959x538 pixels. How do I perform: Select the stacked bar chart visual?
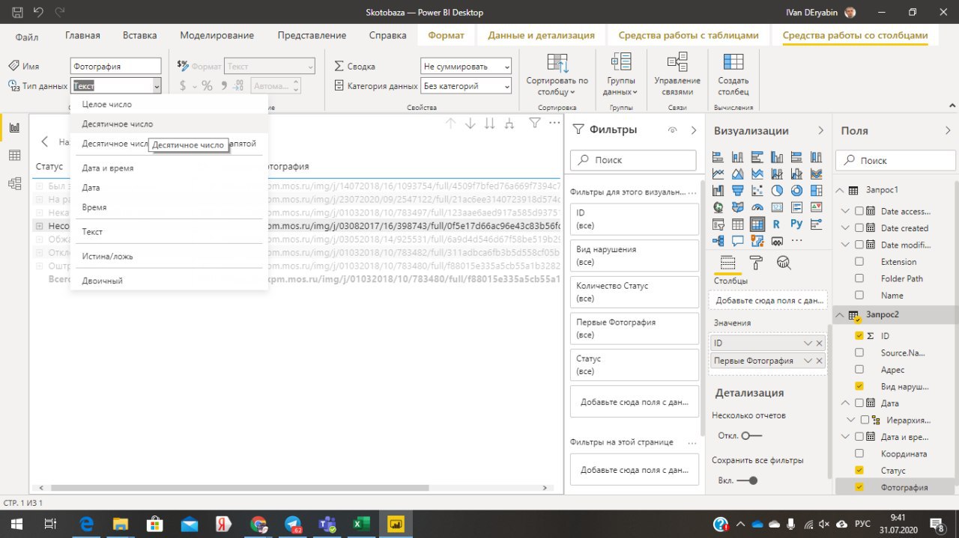(x=719, y=157)
